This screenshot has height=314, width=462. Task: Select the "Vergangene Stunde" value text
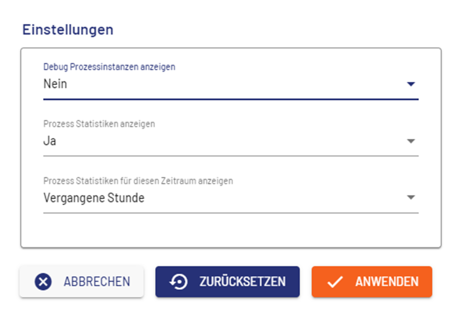click(94, 198)
